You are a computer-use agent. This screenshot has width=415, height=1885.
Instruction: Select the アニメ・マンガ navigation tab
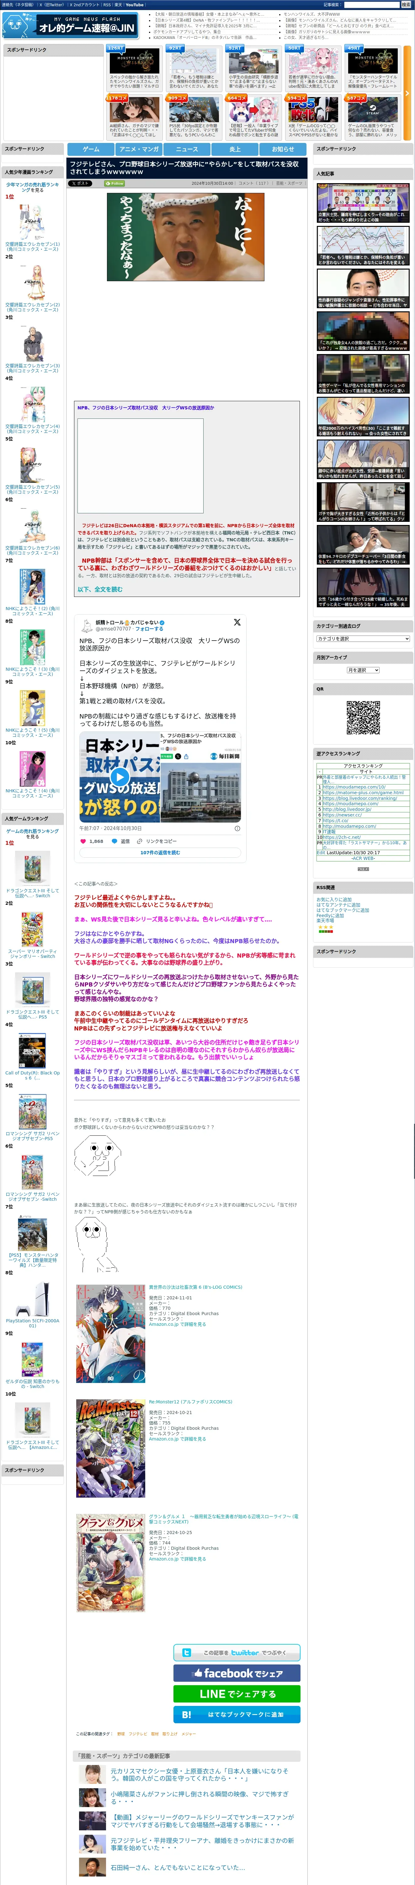coord(139,149)
